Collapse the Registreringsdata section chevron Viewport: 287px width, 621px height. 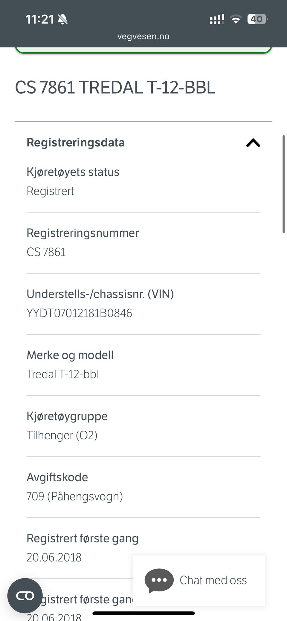[x=253, y=143]
